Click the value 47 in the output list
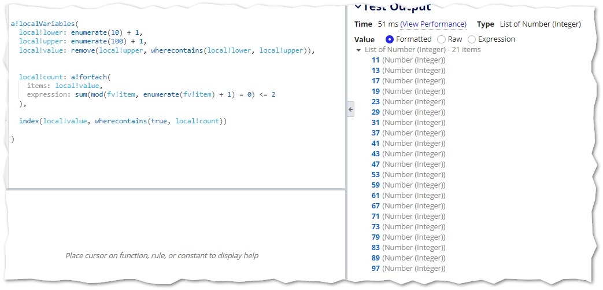The width and height of the screenshot is (603, 290). coord(375,164)
